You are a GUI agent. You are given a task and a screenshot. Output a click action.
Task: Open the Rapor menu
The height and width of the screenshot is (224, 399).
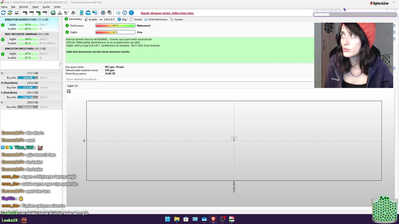point(36,7)
